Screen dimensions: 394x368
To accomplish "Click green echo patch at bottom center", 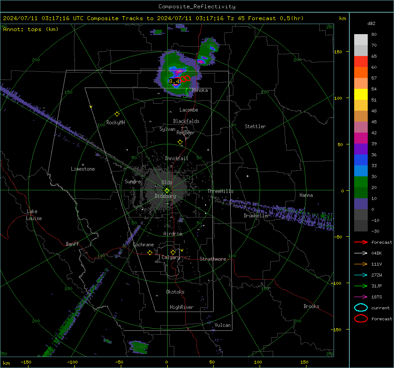I will (138, 347).
